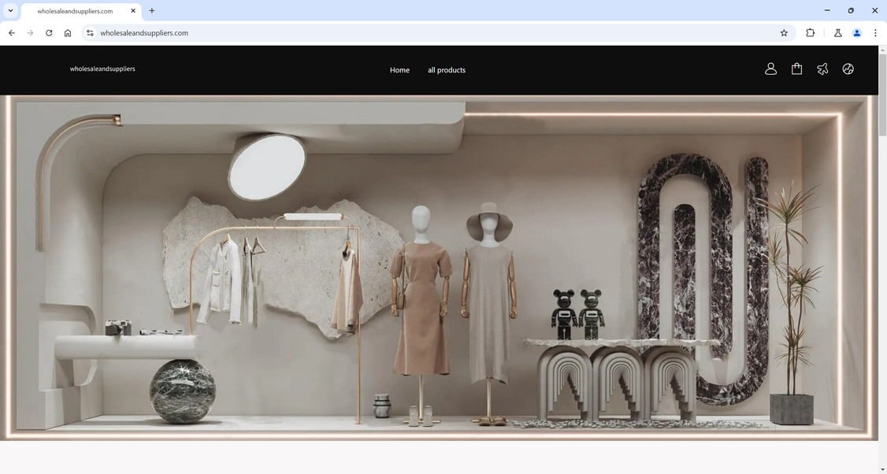Go to the Home menu item

[399, 70]
